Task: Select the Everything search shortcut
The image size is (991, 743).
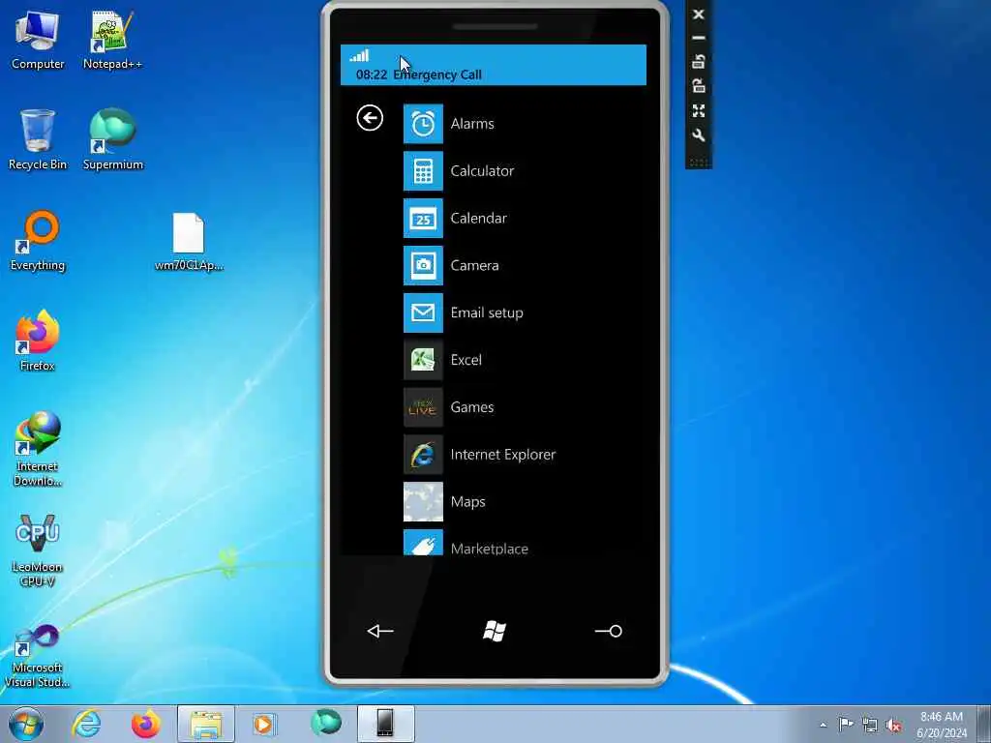Action: tap(38, 241)
